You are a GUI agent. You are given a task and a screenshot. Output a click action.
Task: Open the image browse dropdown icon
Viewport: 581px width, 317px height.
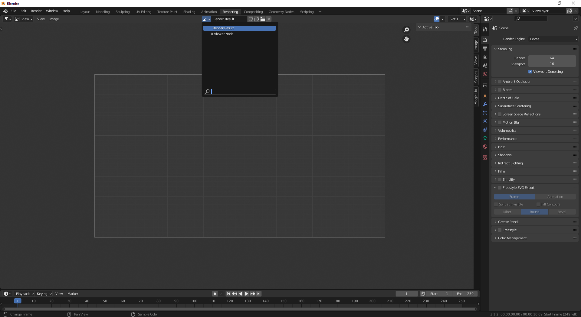pos(206,19)
